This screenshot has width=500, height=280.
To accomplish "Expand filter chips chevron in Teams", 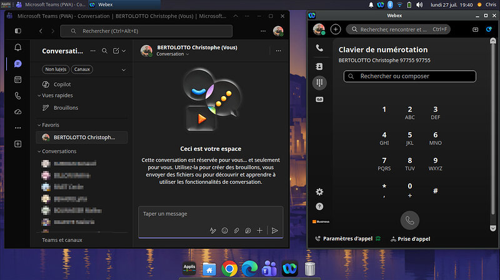I will click(124, 70).
